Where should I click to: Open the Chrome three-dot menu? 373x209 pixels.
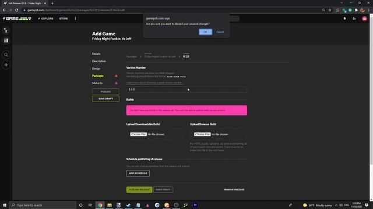click(369, 10)
